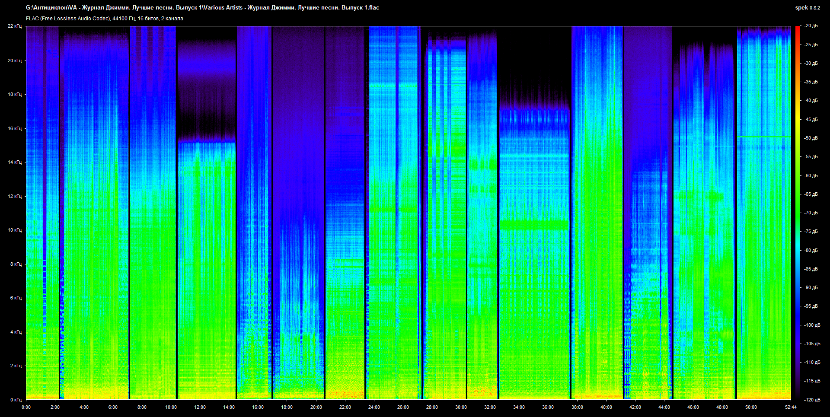Select the 26:00 time axis marker

click(403, 407)
